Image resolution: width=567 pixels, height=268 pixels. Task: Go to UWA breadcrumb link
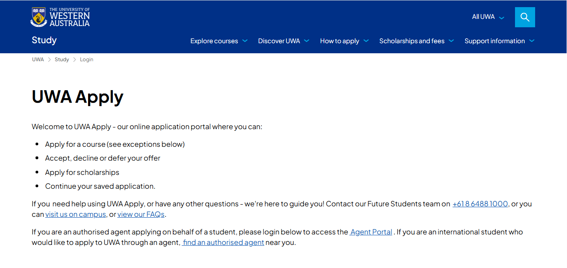(x=38, y=60)
